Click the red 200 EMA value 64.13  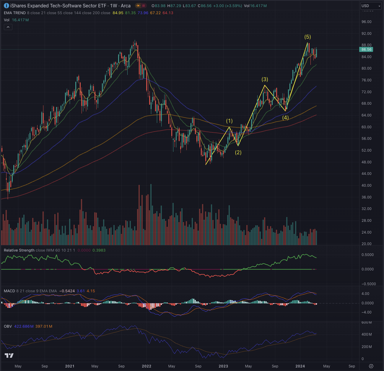[168, 13]
